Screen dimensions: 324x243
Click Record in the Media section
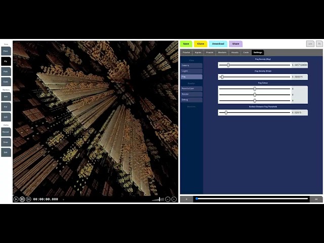pyautogui.click(x=6, y=132)
